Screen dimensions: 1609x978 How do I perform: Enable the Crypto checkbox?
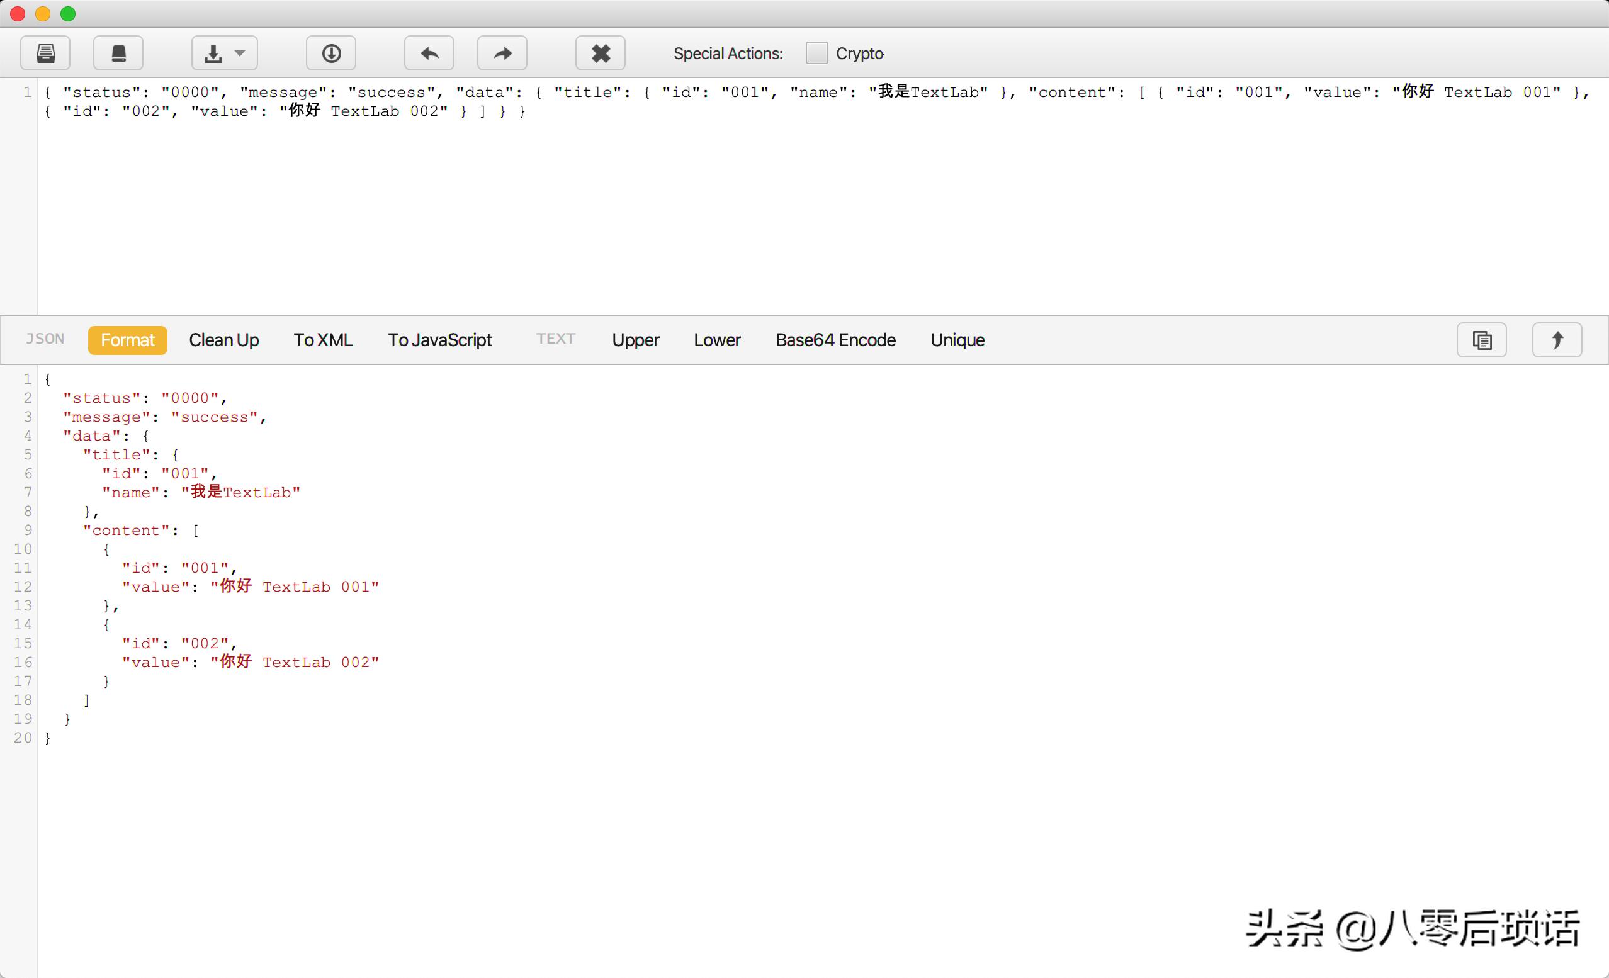(x=816, y=53)
